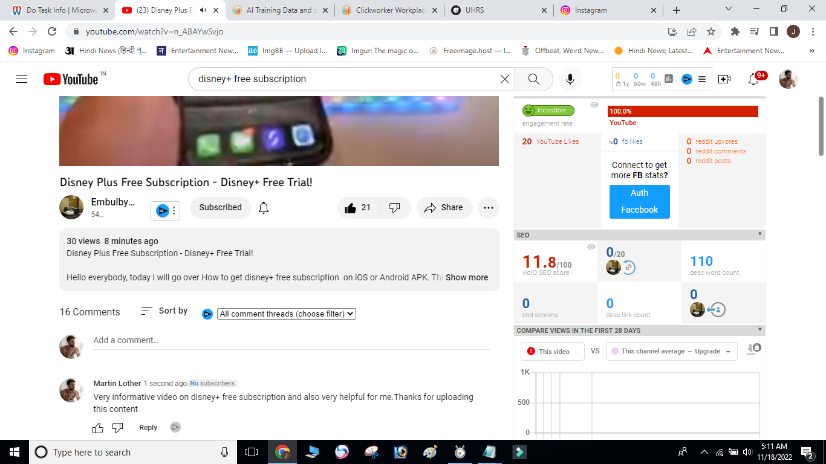Image resolution: width=826 pixels, height=464 pixels.
Task: Switch to the UHRS tab
Action: [x=499, y=10]
